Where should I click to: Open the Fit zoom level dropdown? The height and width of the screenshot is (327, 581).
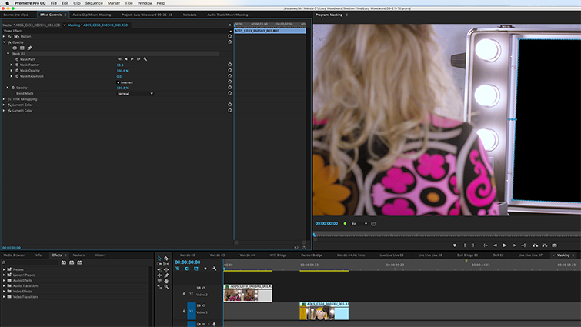click(359, 224)
